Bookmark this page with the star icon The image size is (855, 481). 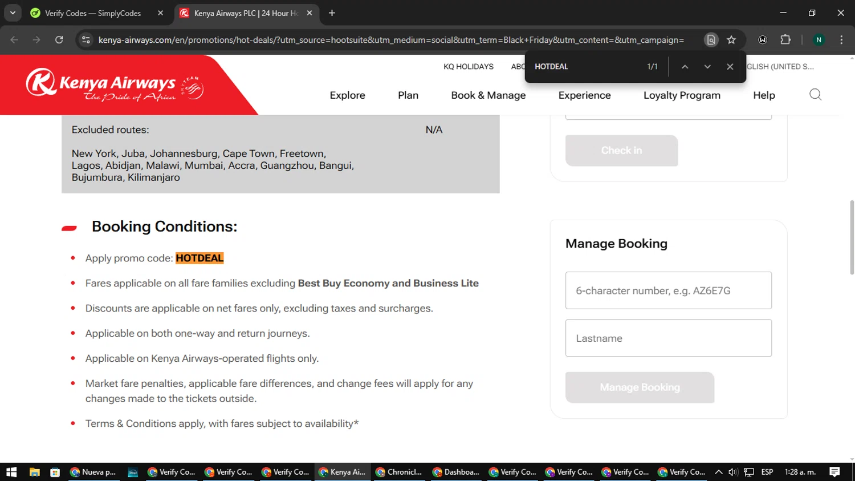point(731,40)
